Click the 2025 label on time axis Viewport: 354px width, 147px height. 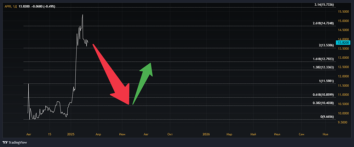pos(71,134)
